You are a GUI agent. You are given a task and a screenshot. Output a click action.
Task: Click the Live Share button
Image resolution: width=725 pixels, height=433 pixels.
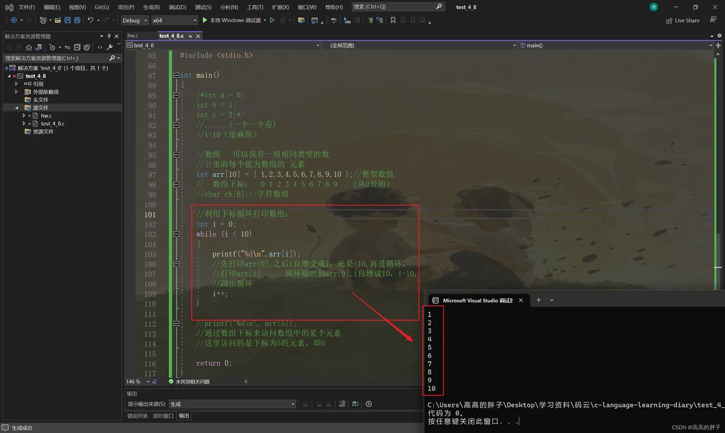point(683,21)
